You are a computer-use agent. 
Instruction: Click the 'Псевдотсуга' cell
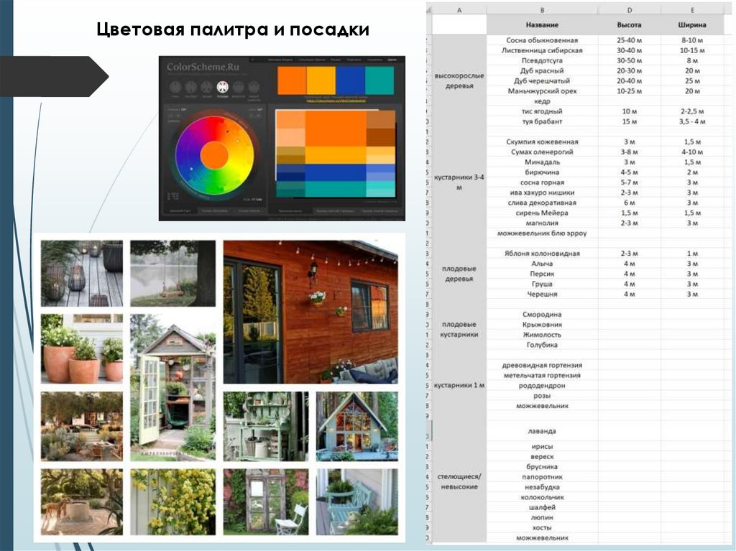(x=542, y=60)
